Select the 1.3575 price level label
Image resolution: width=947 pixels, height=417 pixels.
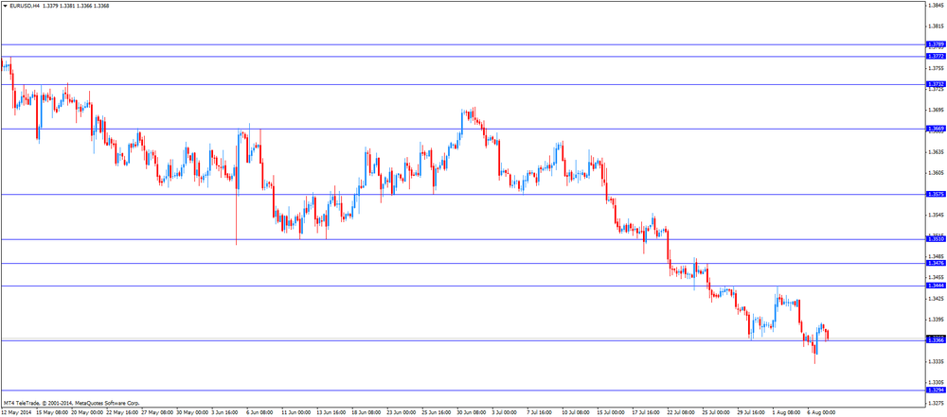936,195
